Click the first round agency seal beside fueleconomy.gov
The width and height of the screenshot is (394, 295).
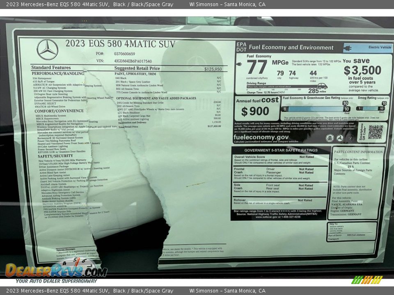pos(330,138)
